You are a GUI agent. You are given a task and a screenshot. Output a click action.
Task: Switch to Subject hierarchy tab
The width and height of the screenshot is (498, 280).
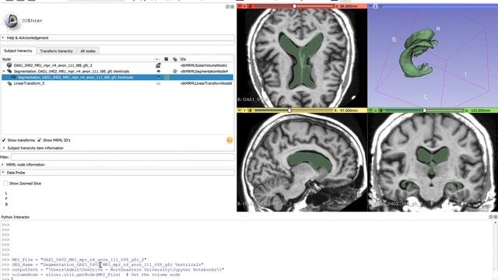pyautogui.click(x=18, y=51)
